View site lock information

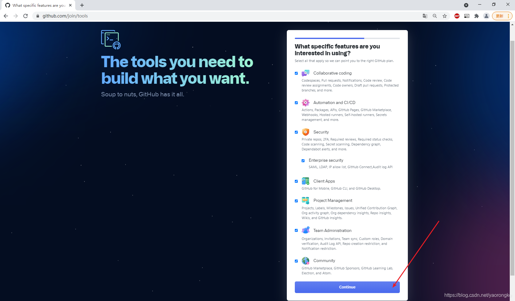[38, 16]
